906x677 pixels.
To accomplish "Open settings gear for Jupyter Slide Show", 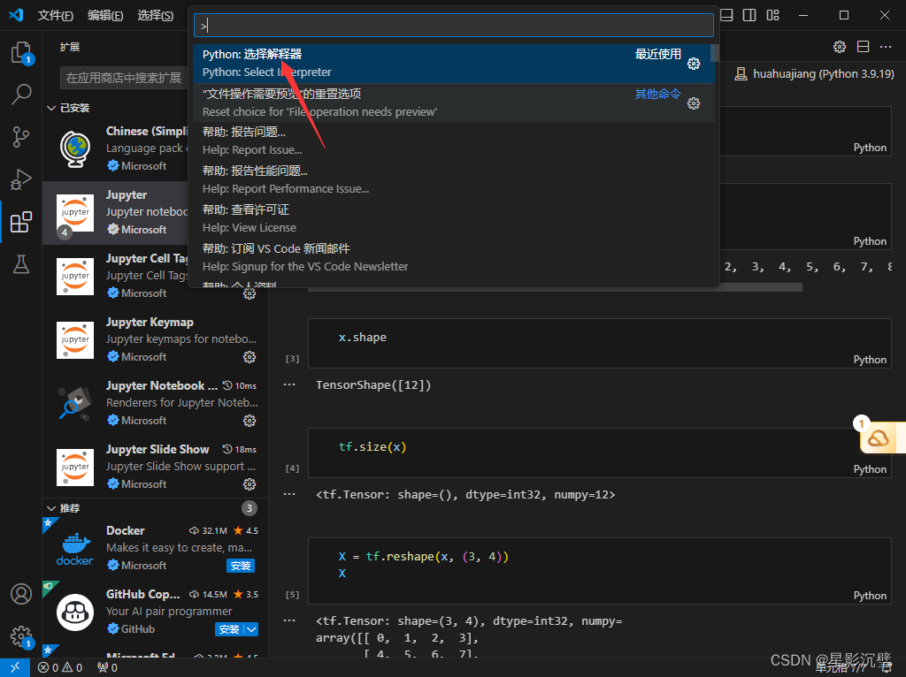I will coord(250,484).
